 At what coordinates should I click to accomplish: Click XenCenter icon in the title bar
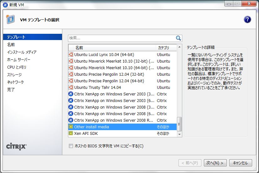(5, 5)
